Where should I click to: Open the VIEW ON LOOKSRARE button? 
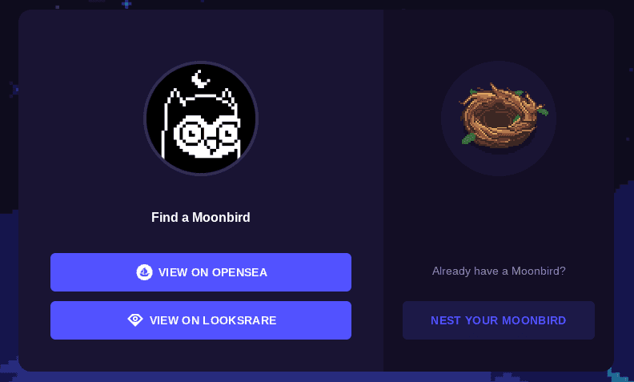(x=201, y=320)
